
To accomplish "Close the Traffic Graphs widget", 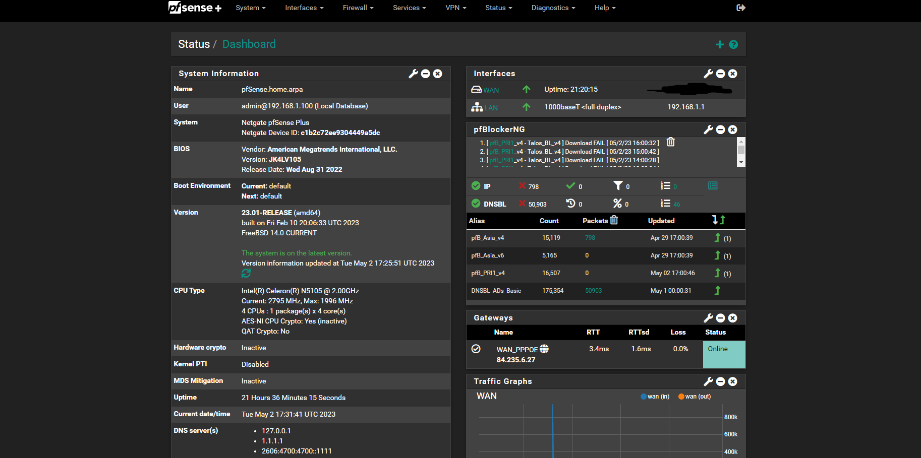I will [x=733, y=381].
